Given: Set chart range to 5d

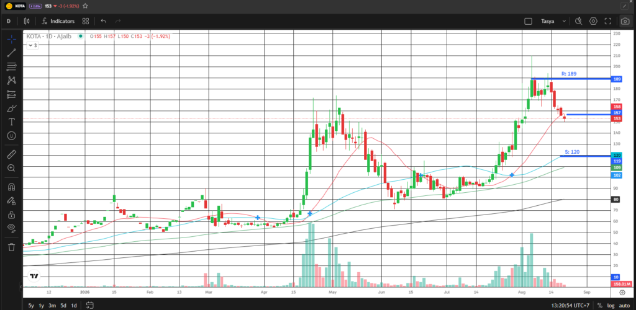Looking at the screenshot, I should [63, 305].
